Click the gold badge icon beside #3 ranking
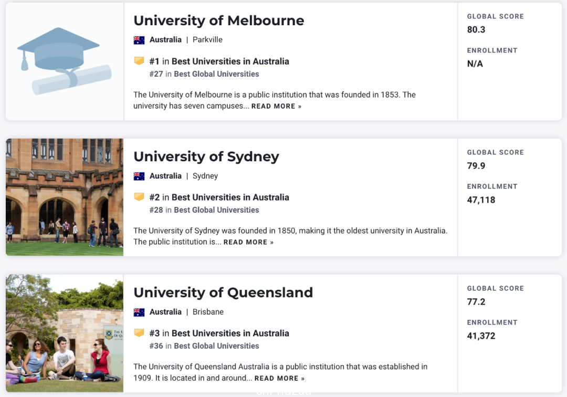The height and width of the screenshot is (397, 567). (139, 332)
